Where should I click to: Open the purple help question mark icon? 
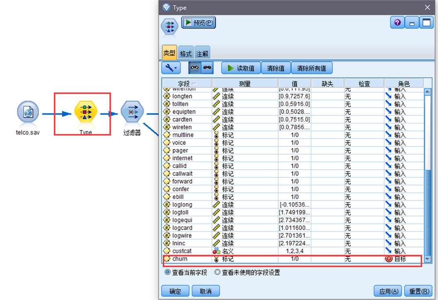[397, 22]
